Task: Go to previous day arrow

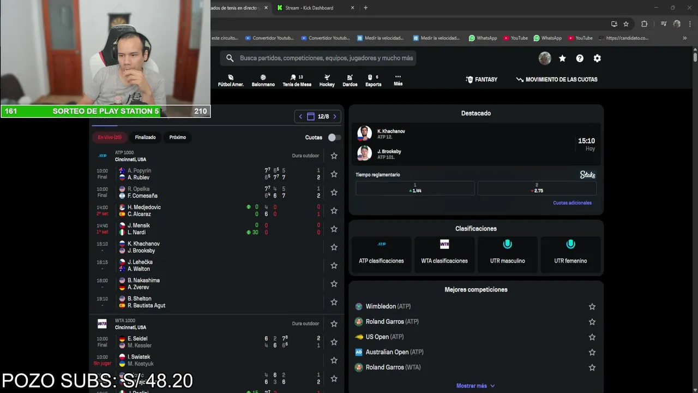Action: coord(300,116)
